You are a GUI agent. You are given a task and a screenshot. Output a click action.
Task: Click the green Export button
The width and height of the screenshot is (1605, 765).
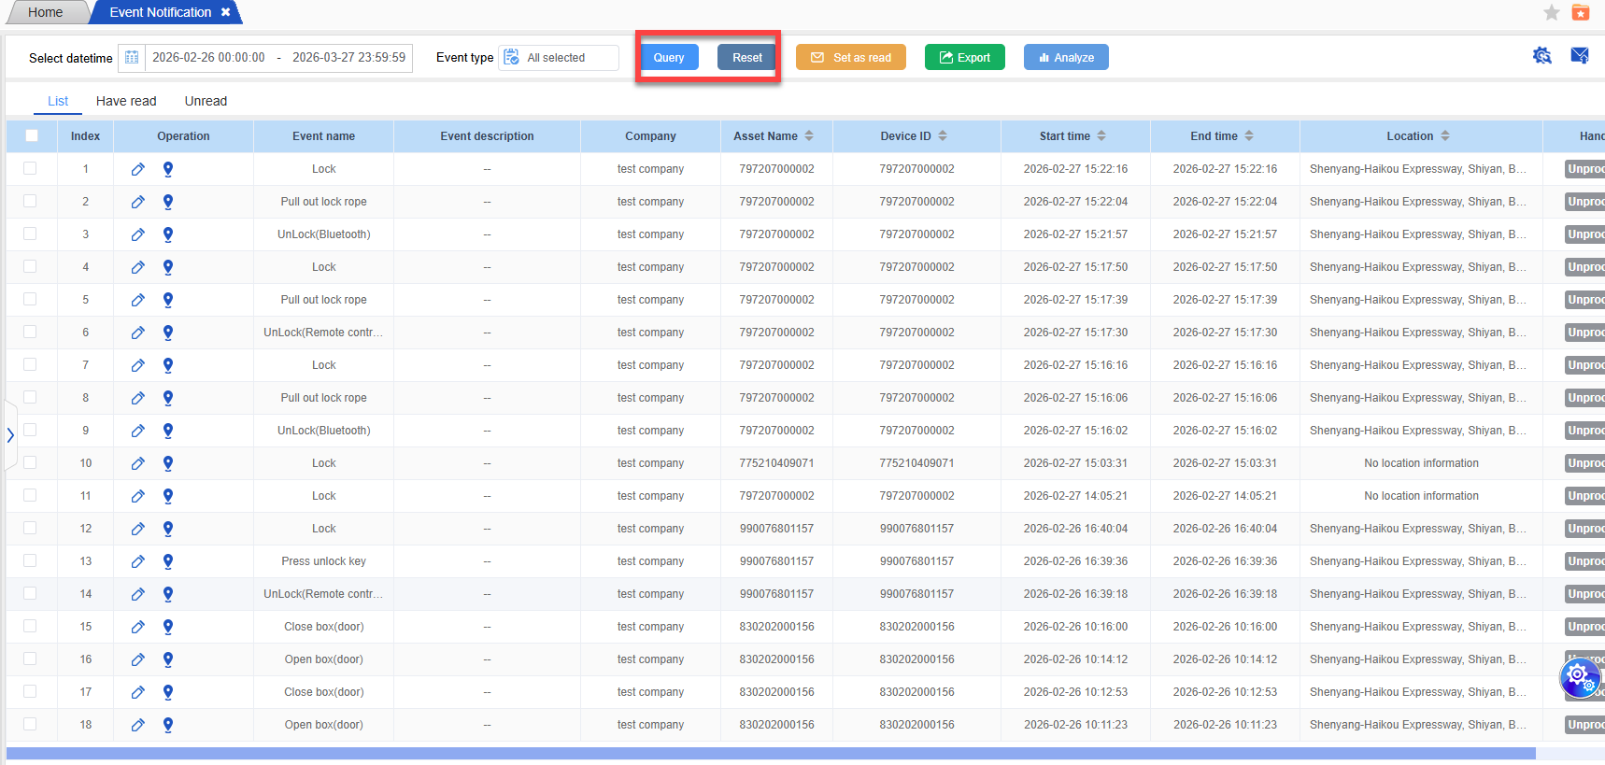point(964,58)
